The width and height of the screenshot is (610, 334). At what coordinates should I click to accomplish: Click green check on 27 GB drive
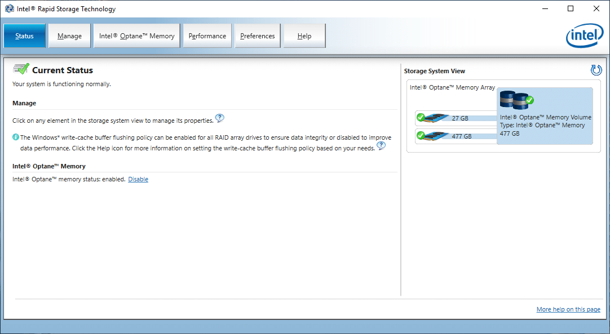tap(421, 117)
